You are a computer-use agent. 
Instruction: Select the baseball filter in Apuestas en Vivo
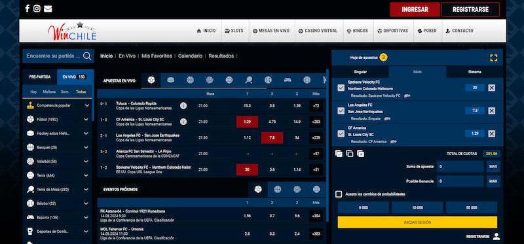click(268, 80)
